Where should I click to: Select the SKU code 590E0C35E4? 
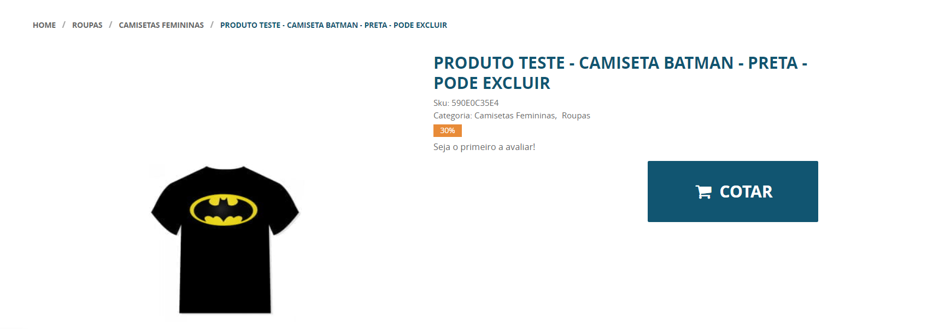tap(475, 103)
